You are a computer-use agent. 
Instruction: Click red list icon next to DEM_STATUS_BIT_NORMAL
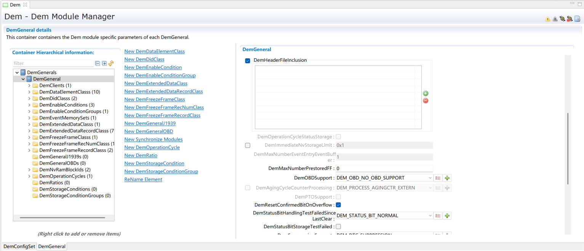[438, 216]
